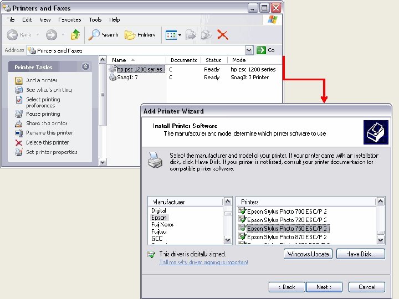Cancel the Add Printer Wizard
The image size is (399, 299).
(x=367, y=287)
